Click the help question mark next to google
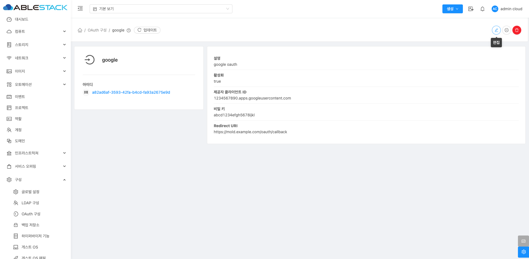The height and width of the screenshot is (259, 529). (129, 30)
